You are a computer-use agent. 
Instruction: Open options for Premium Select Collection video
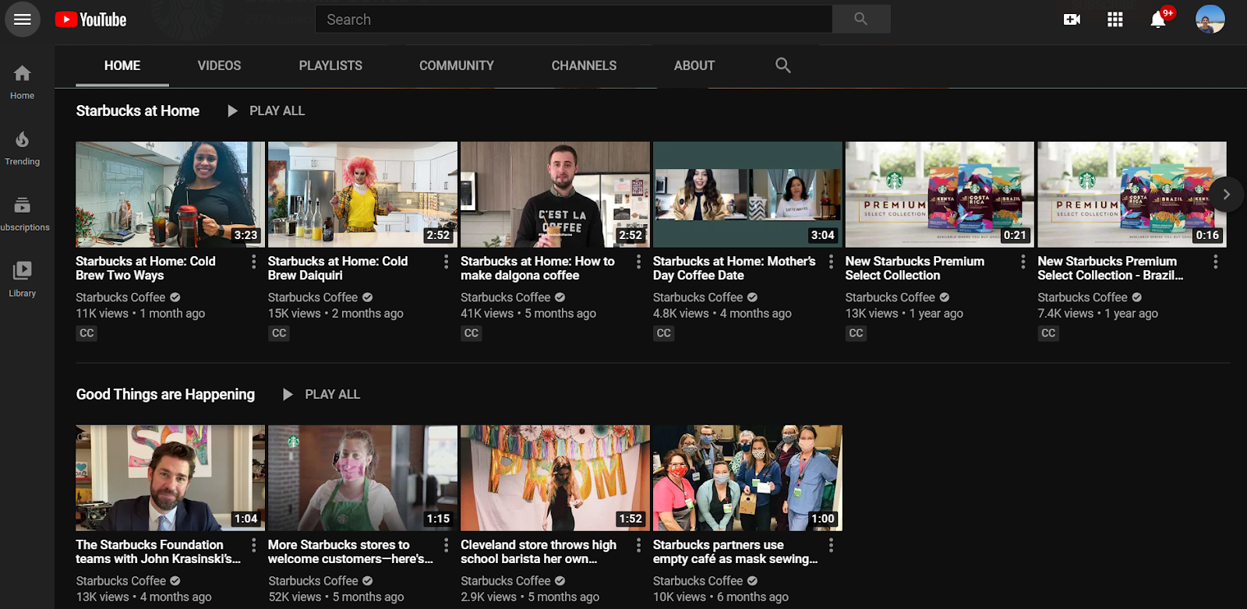[x=1023, y=262]
